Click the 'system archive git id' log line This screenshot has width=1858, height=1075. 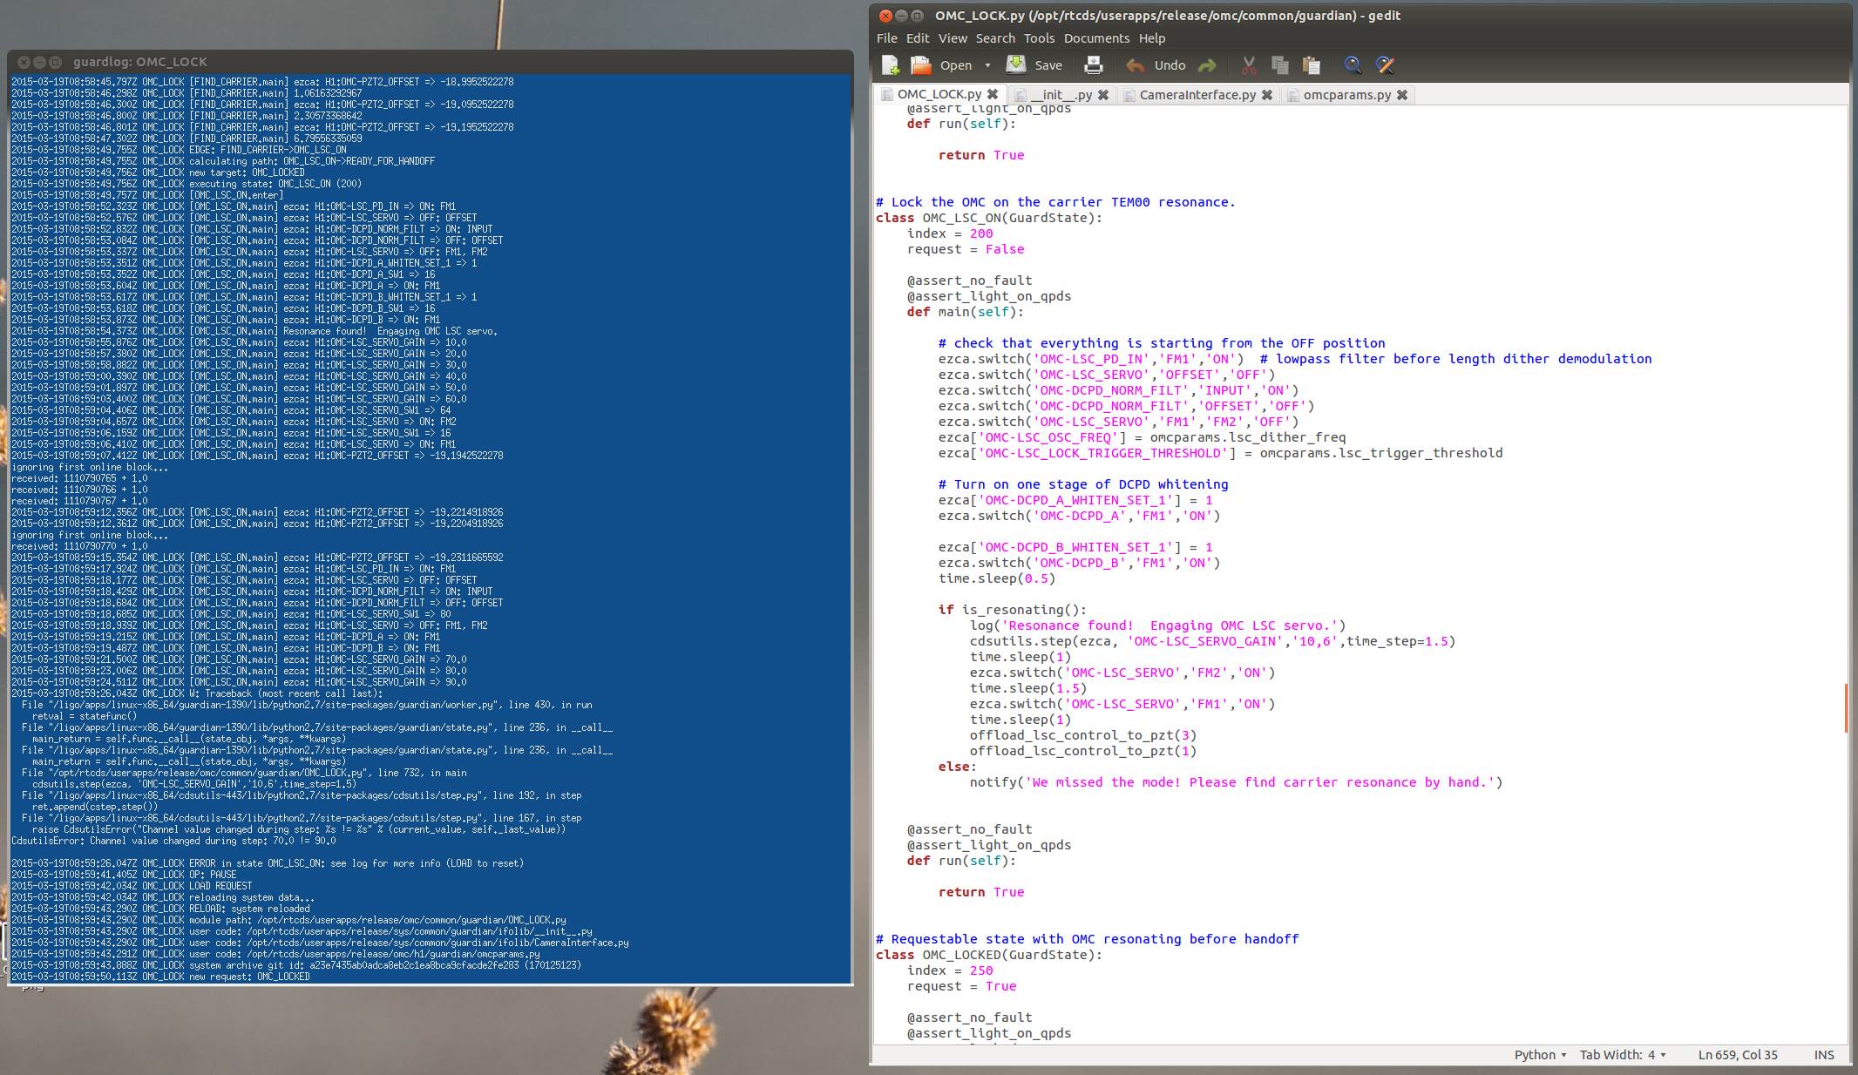click(295, 965)
